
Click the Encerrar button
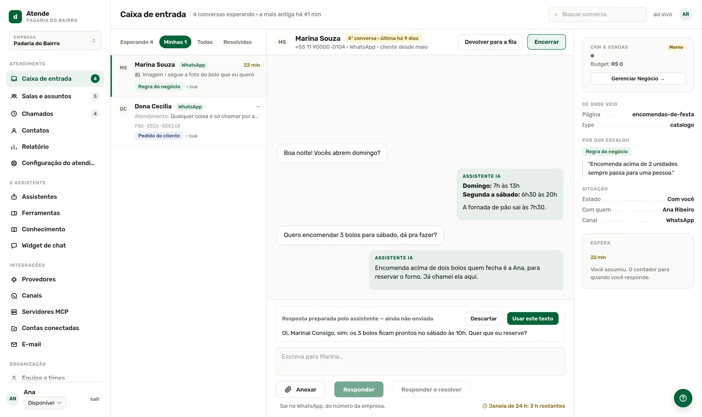[x=547, y=42]
